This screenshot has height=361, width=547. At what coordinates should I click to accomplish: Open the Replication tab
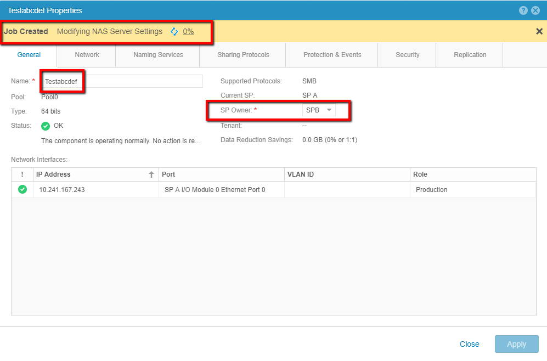pyautogui.click(x=470, y=55)
